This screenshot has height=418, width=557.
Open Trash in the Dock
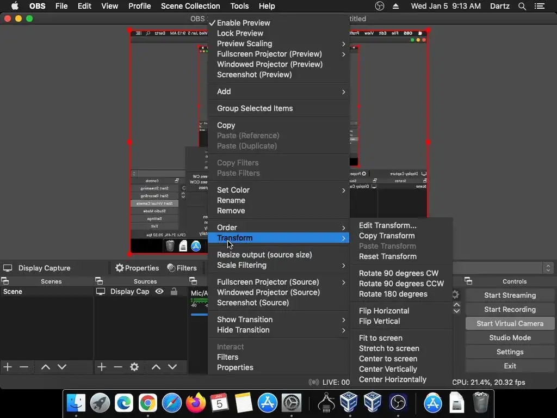coord(481,402)
